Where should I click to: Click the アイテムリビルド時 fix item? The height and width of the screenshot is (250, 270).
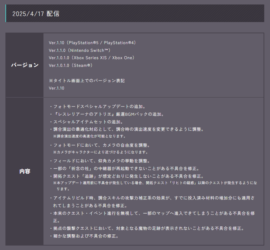[x=152, y=202]
